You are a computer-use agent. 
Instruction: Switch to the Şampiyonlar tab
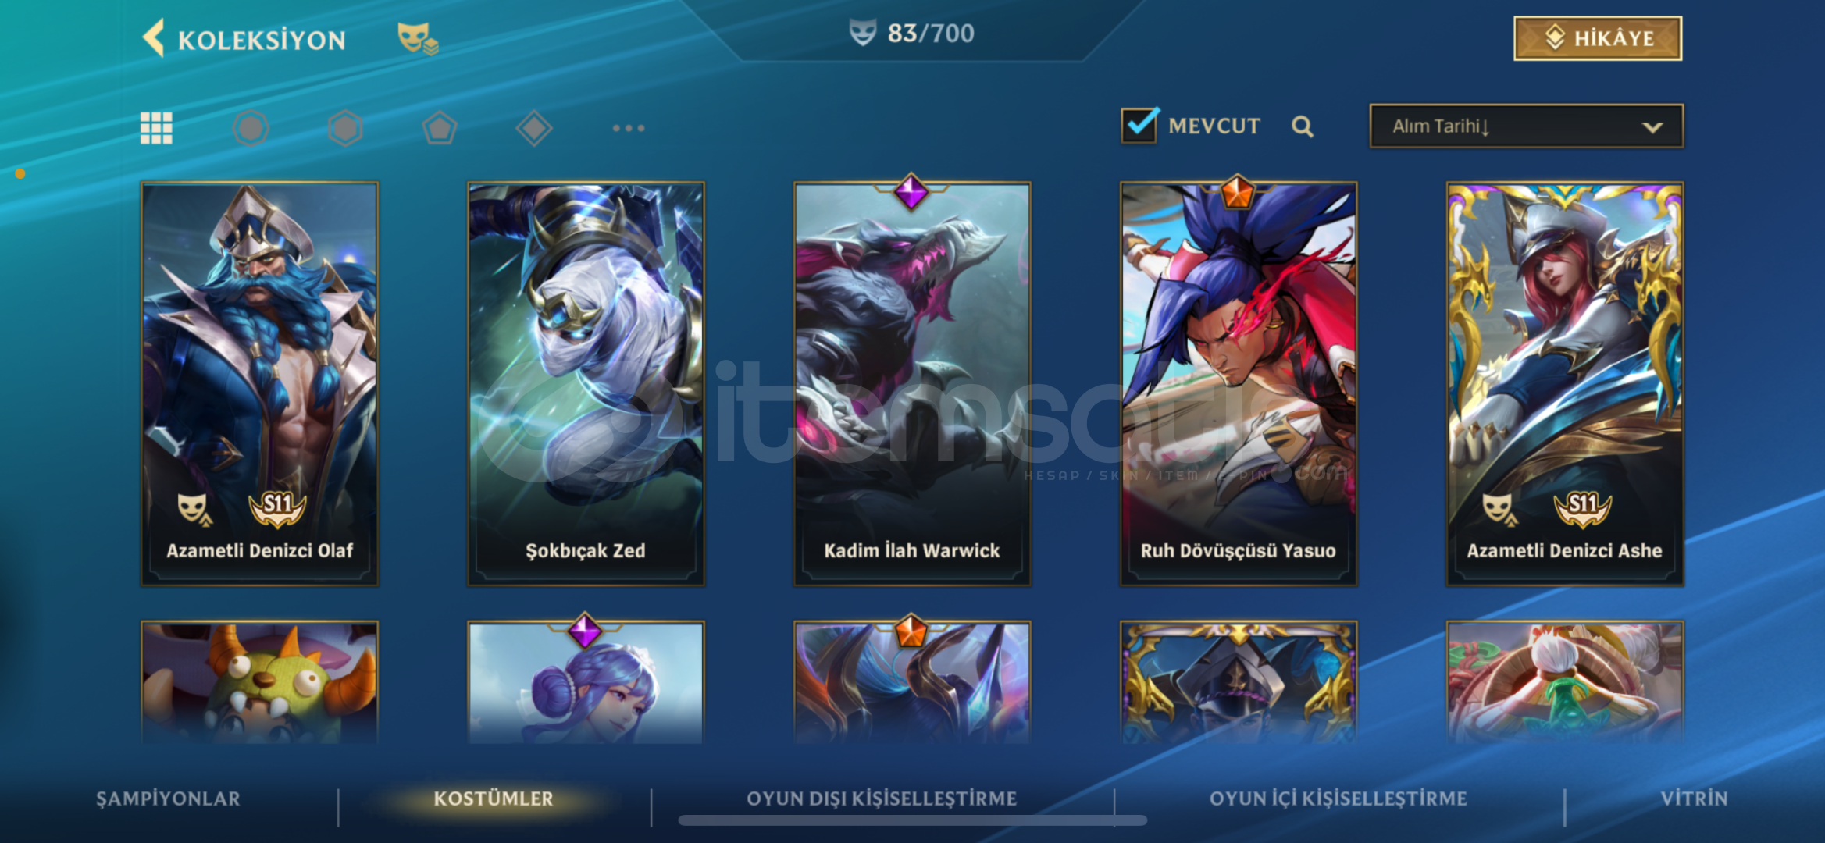pyautogui.click(x=168, y=799)
